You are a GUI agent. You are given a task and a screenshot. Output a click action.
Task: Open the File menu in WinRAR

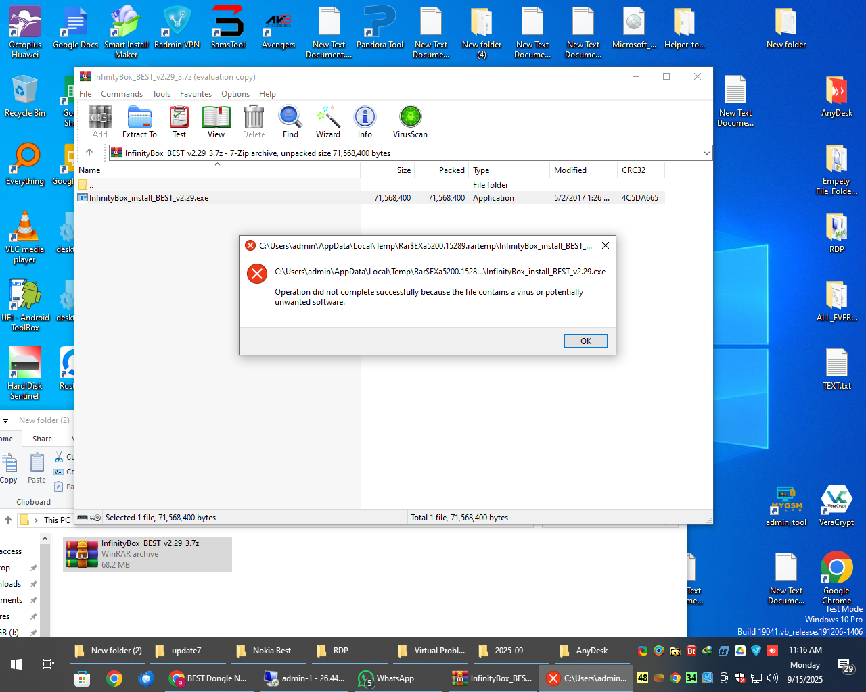pos(85,94)
